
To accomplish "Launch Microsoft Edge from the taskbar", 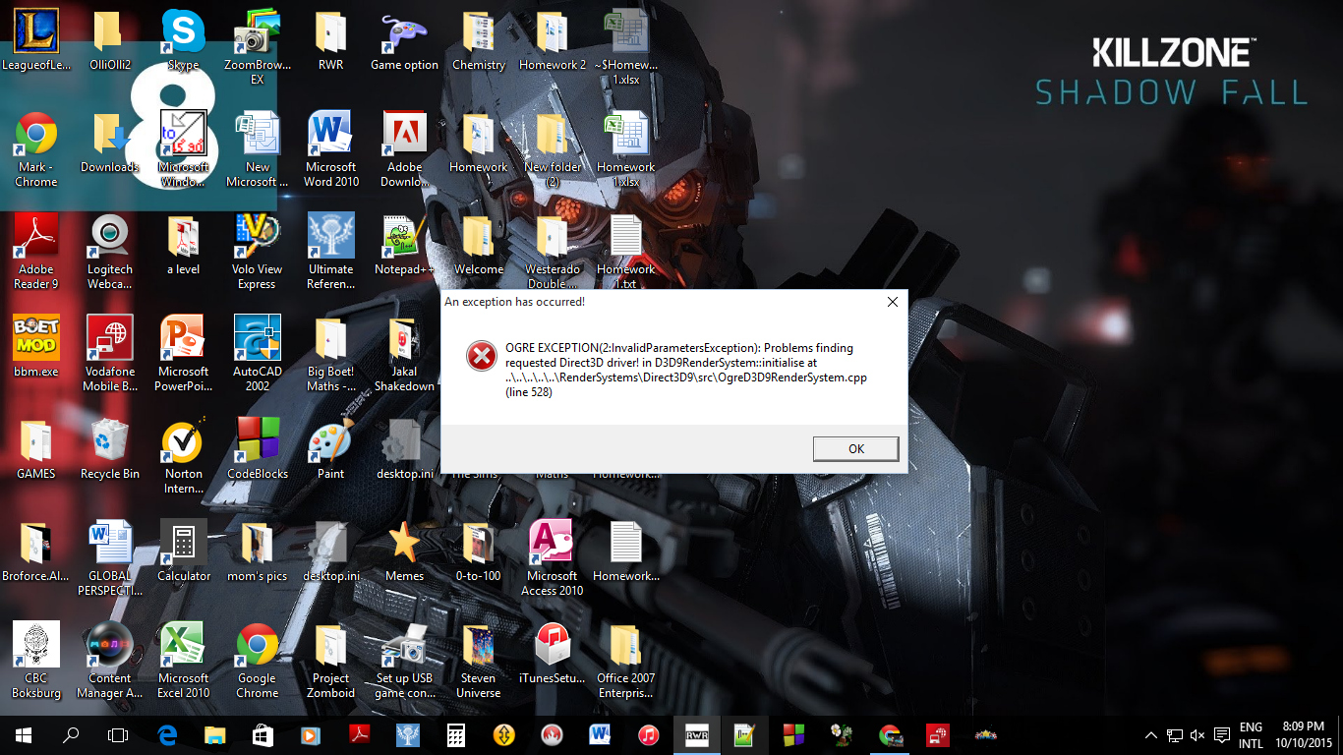I will [x=167, y=734].
